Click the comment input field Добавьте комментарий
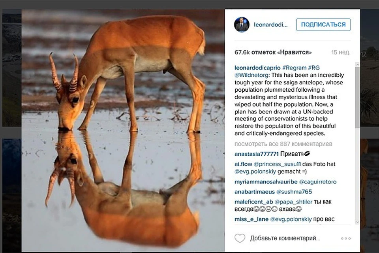The height and width of the screenshot is (253, 379). [285, 238]
